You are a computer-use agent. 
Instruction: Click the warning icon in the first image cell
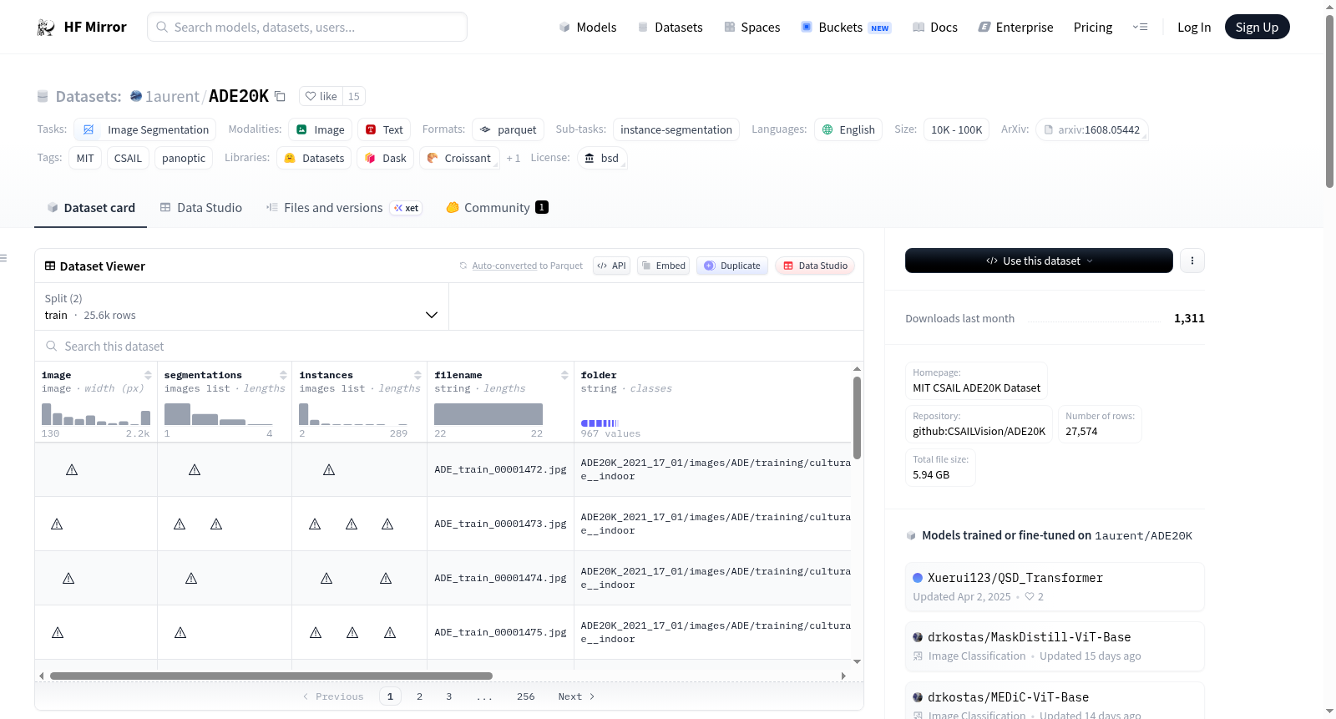(x=72, y=470)
